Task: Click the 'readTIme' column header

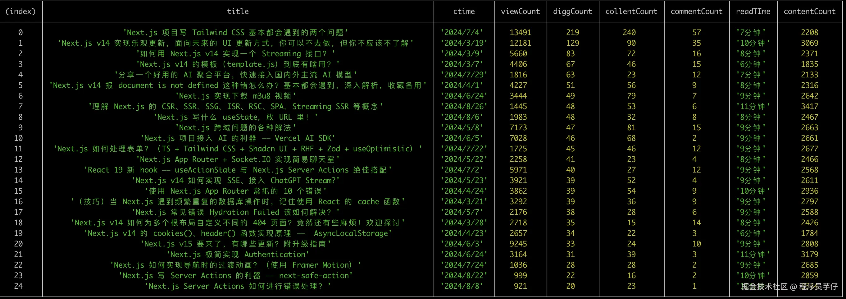Action: (753, 11)
